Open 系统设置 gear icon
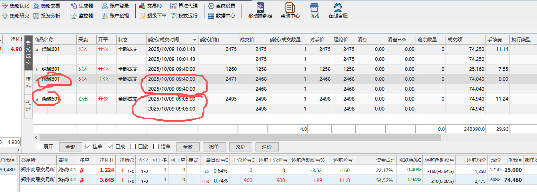 coord(222,6)
